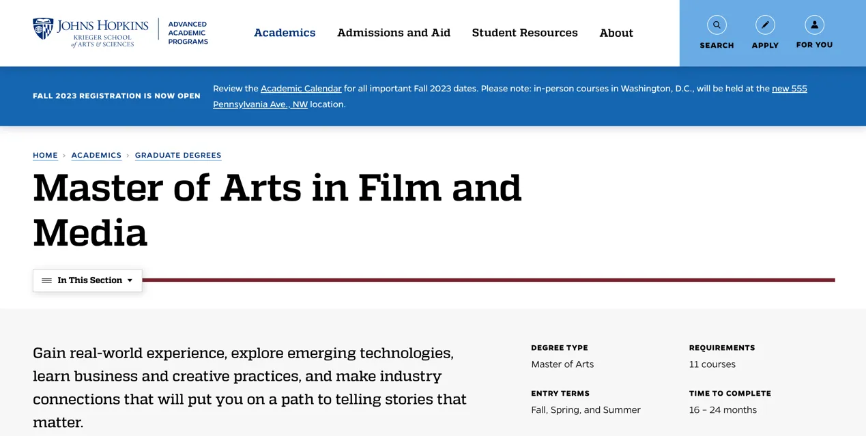Open the Academics menu
The height and width of the screenshot is (436, 866).
[x=285, y=33]
